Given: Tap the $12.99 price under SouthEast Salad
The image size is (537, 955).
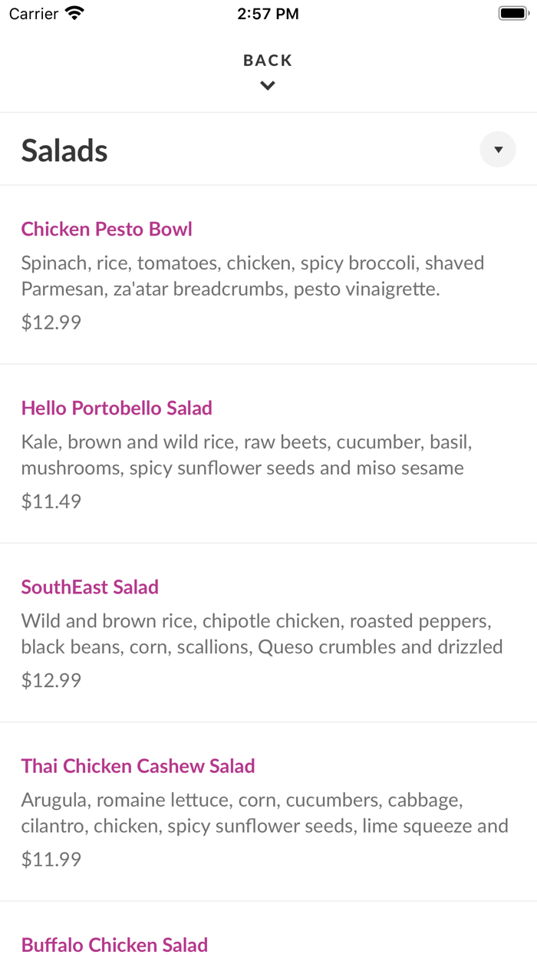Looking at the screenshot, I should click(x=51, y=679).
